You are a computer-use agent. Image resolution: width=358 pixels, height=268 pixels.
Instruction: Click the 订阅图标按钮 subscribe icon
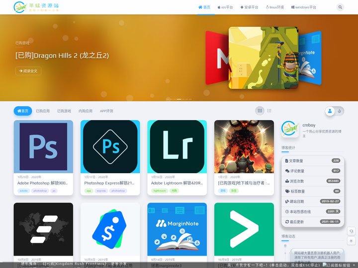337,265
